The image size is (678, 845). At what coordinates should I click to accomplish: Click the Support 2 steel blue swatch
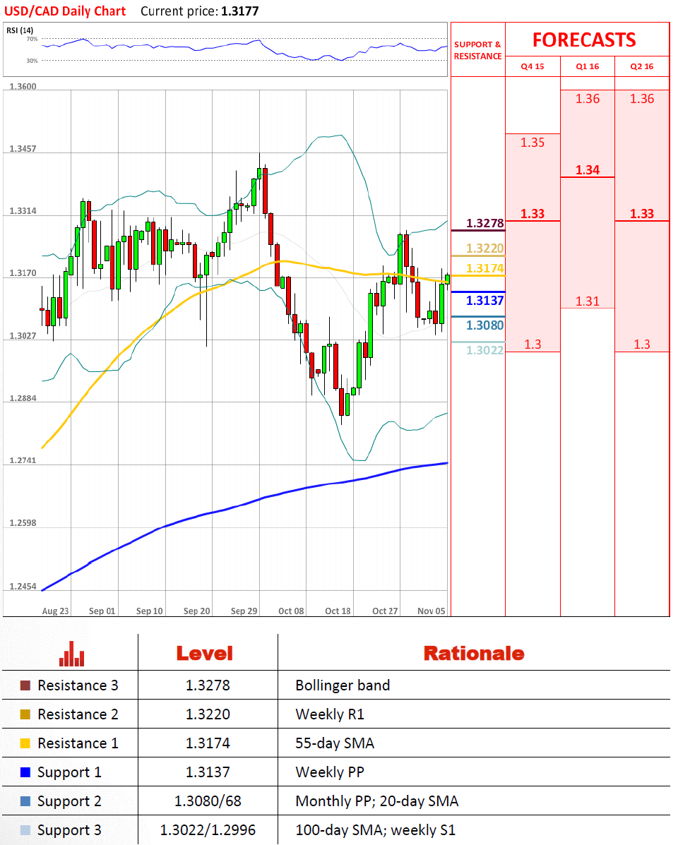[25, 801]
